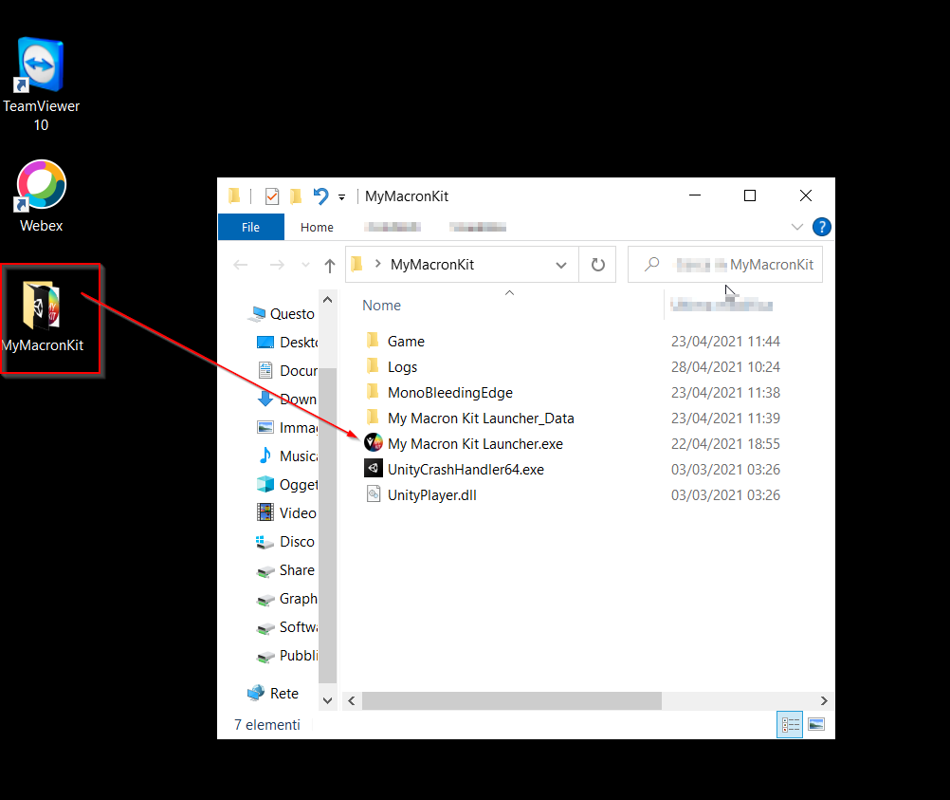Open the Logs folder
The width and height of the screenshot is (950, 800).
coord(402,367)
